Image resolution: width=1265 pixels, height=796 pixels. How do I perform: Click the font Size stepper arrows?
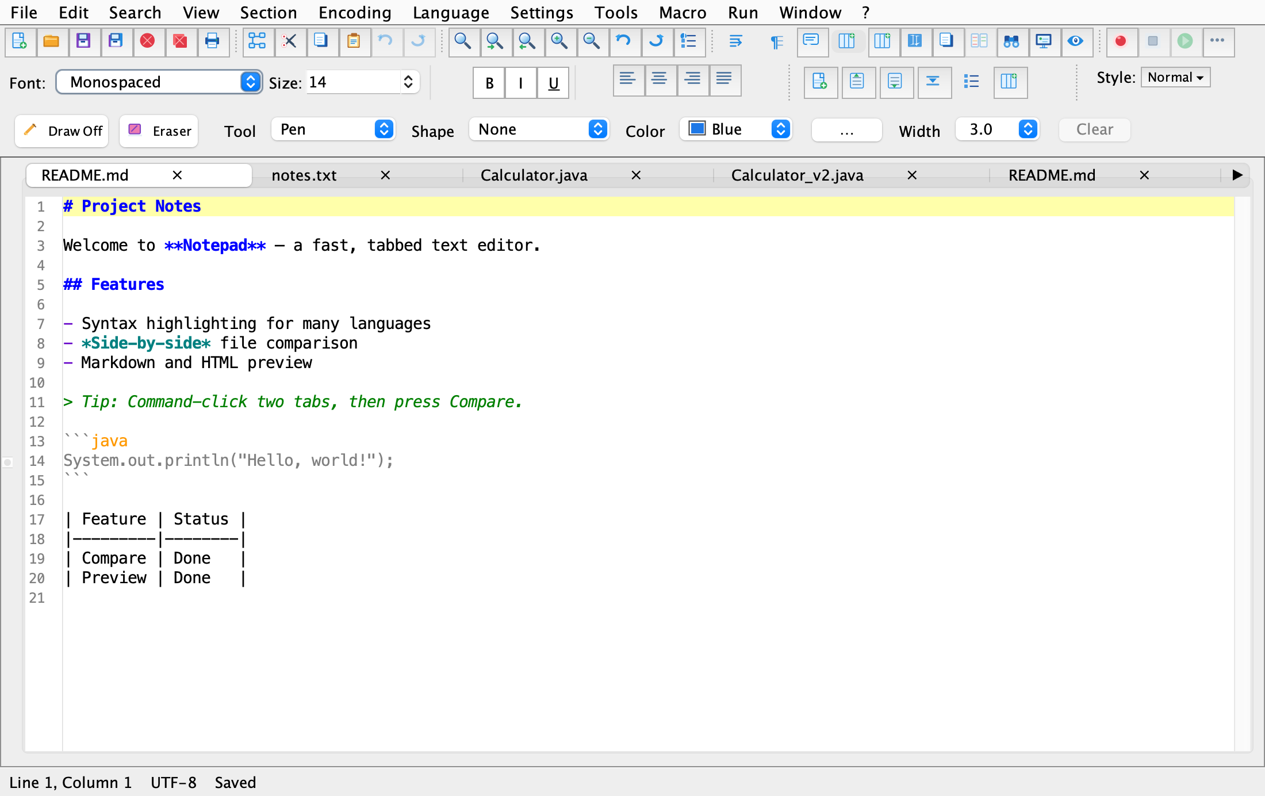[x=408, y=82]
